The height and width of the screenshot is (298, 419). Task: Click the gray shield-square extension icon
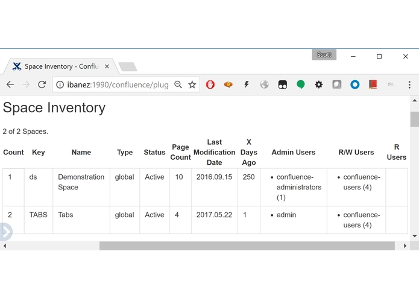336,84
